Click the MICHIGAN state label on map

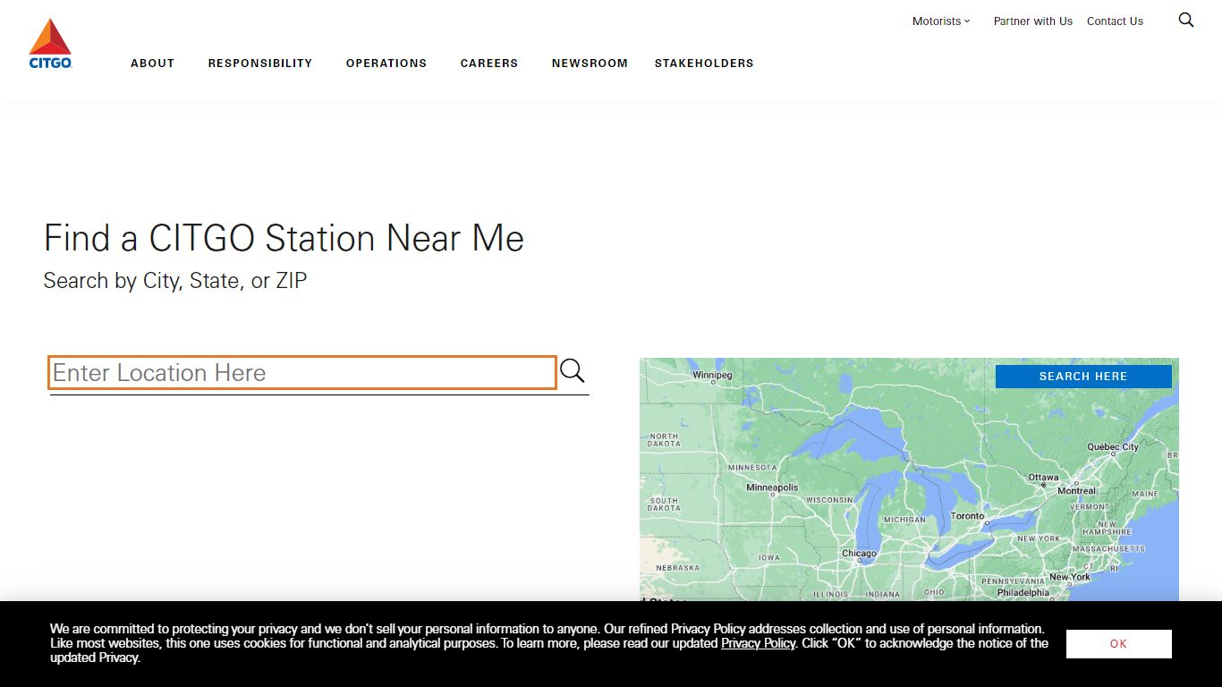click(904, 520)
